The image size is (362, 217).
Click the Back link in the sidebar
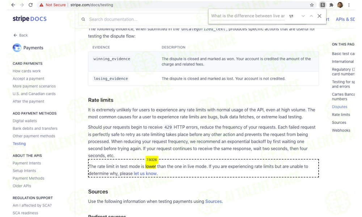tap(21, 35)
